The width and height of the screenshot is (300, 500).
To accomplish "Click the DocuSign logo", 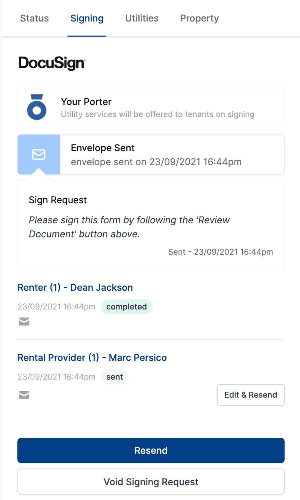I will 51,63.
